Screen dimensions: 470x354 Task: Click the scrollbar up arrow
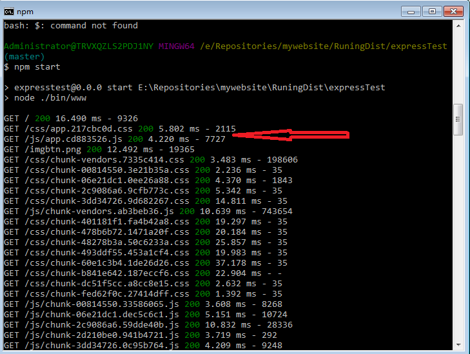coord(458,26)
